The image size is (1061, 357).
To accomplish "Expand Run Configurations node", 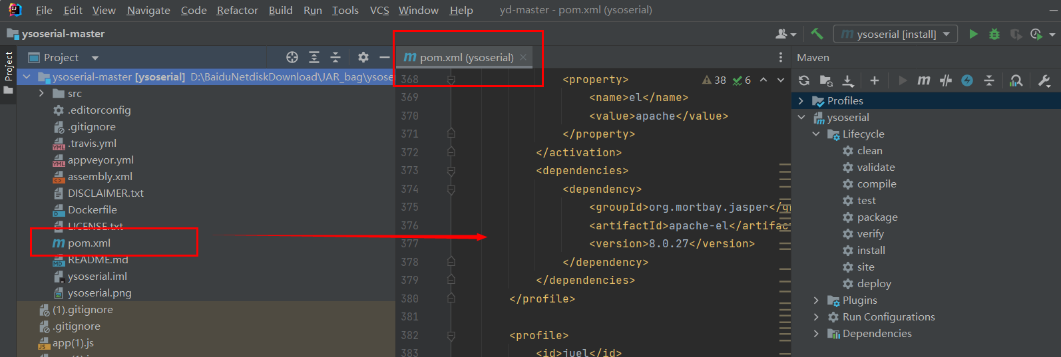I will tap(816, 317).
